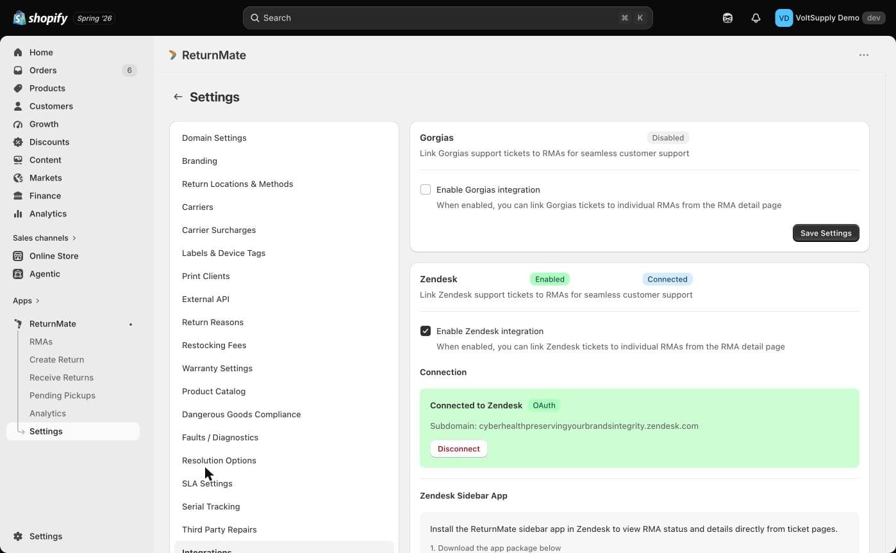
Task: Click the ReturnMate pin dot indicator
Action: [131, 325]
